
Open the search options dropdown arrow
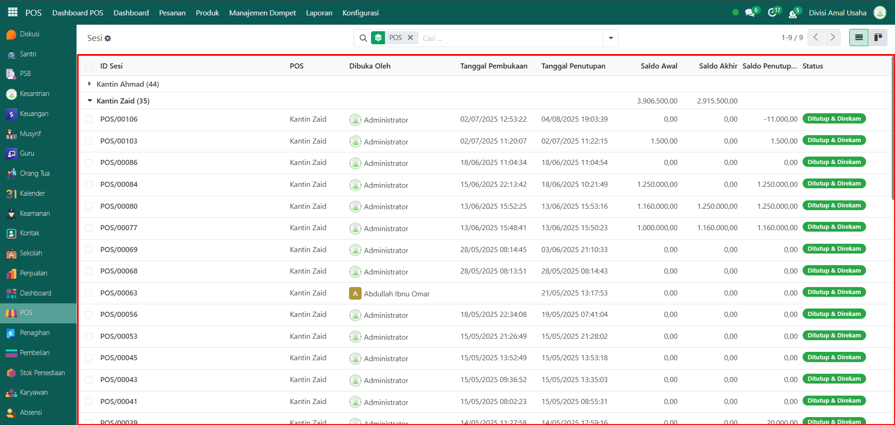coord(610,38)
